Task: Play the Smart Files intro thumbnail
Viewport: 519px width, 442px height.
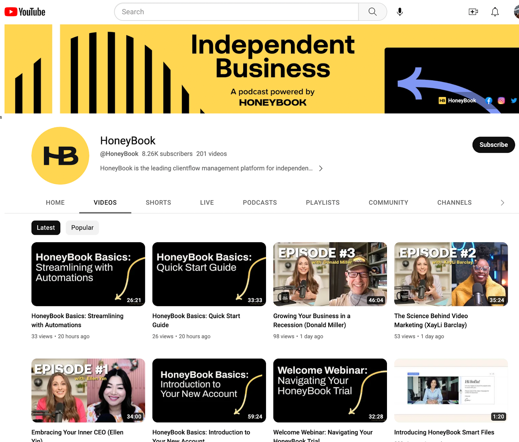Action: coord(451,390)
